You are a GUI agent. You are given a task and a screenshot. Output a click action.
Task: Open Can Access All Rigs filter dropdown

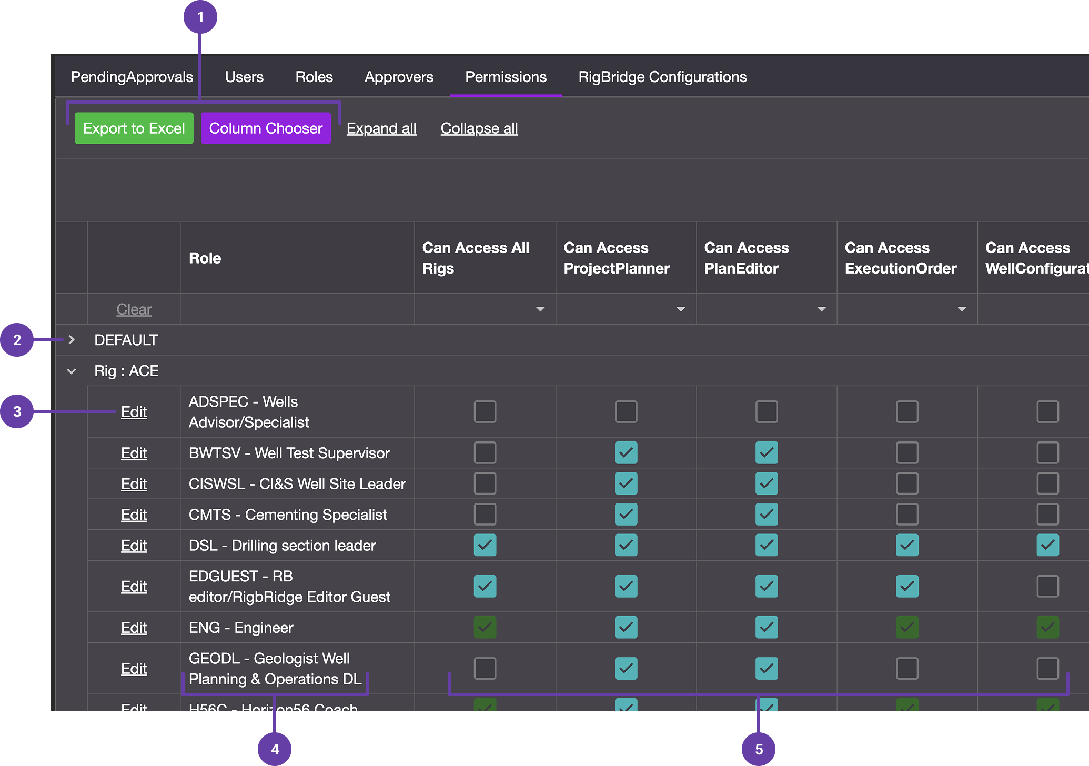point(540,309)
